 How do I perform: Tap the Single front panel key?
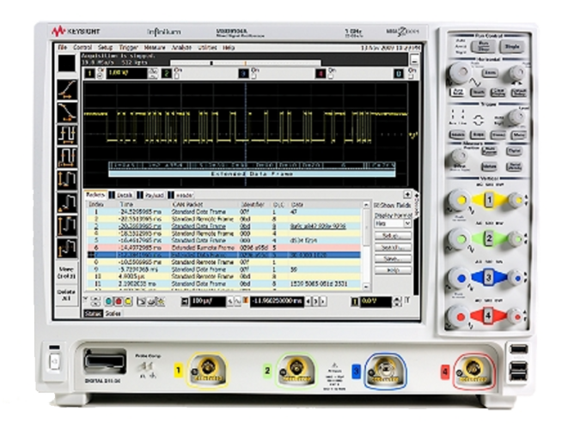pyautogui.click(x=512, y=46)
